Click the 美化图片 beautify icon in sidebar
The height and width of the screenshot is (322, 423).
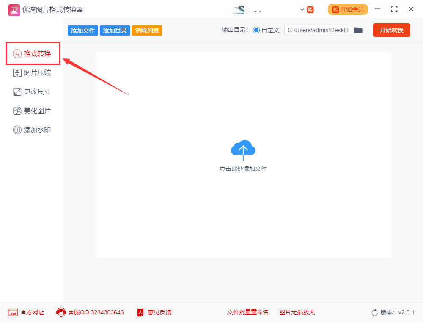click(17, 111)
